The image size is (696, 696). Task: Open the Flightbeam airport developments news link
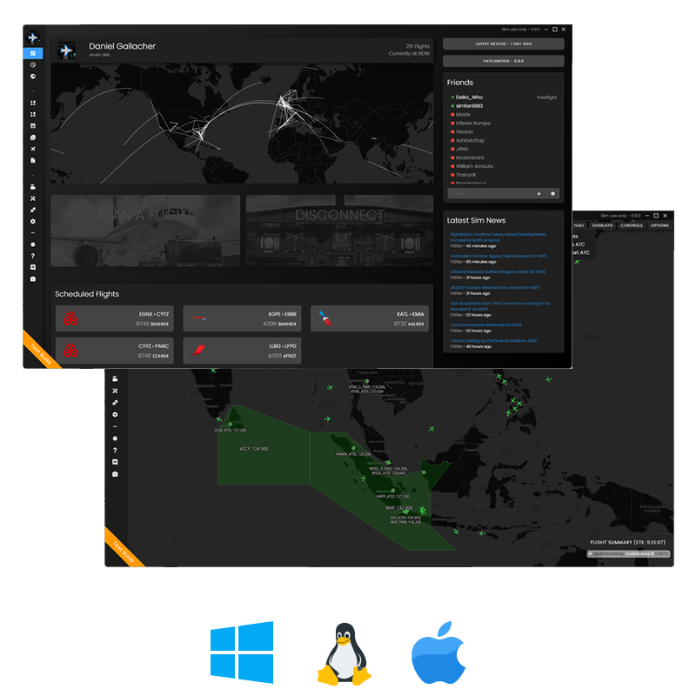(498, 235)
